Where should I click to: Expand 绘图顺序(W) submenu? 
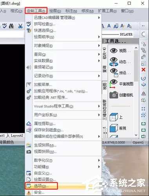click(63, 37)
